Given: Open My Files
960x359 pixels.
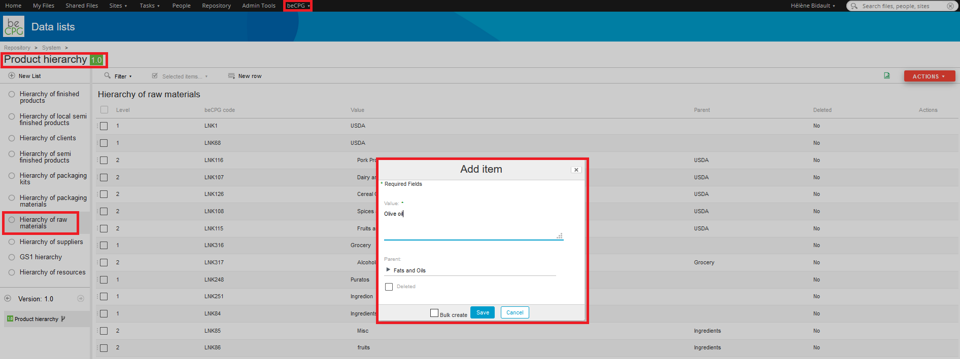Looking at the screenshot, I should pyautogui.click(x=44, y=6).
